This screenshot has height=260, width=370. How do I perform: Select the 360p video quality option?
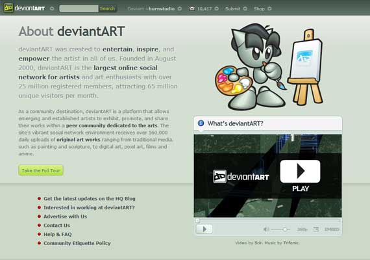[x=302, y=229]
